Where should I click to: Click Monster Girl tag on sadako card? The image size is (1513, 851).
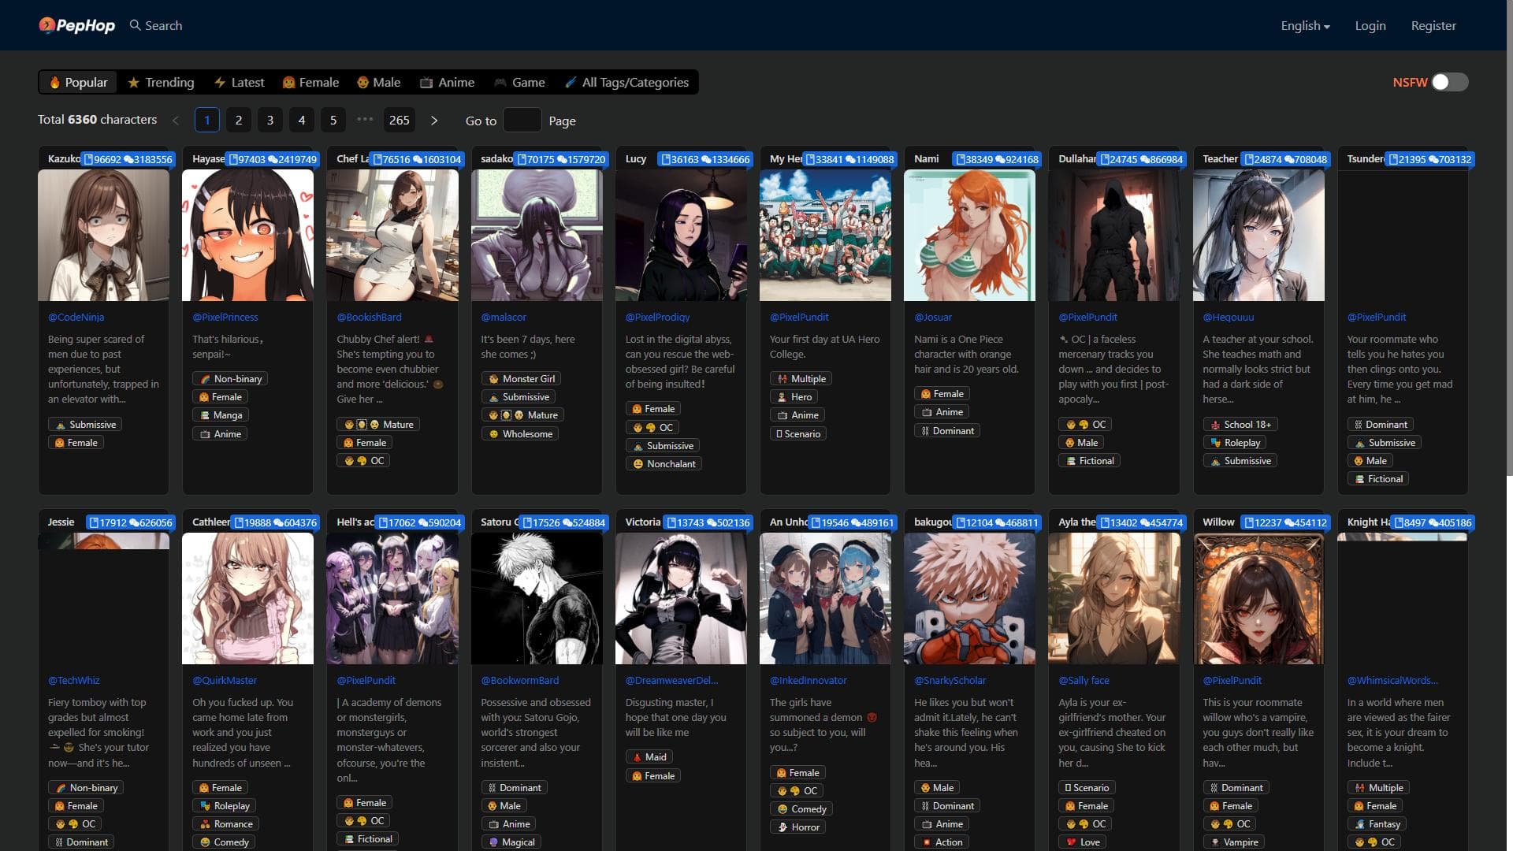coord(521,379)
